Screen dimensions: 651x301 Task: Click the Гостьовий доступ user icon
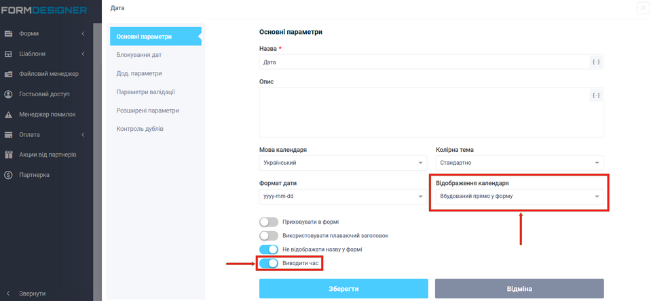pos(9,94)
